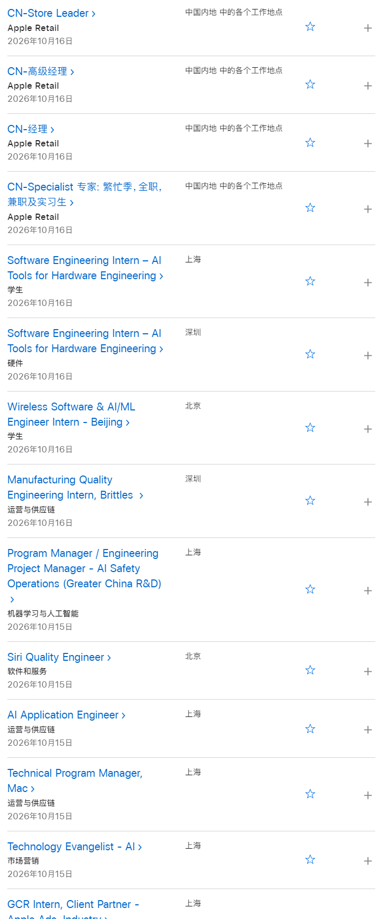The image size is (380, 919).
Task: Click Apple Retail label under CN-Store Leader
Action: click(33, 28)
